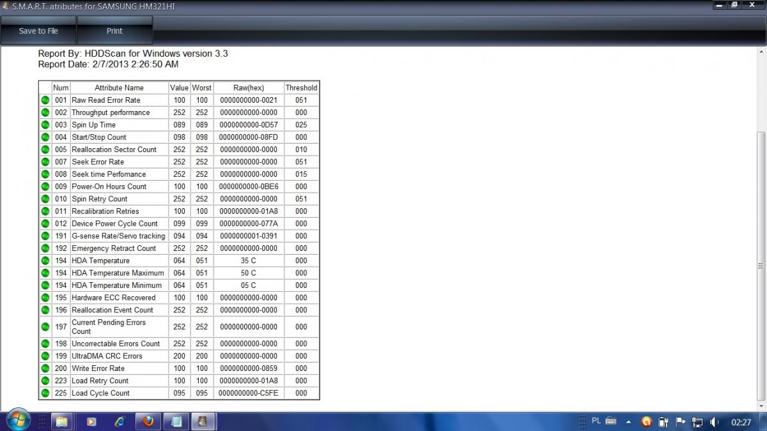Viewport: 767px width, 431px height.
Task: Click the scrollbar down arrow of the report
Action: 761,406
